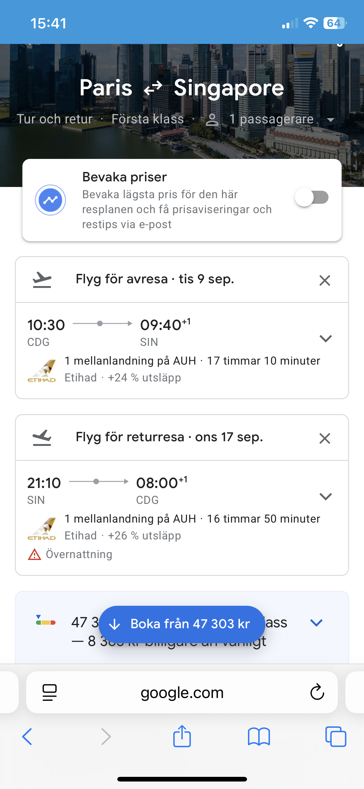The height and width of the screenshot is (789, 364).
Task: Tap the google.com address bar
Action: pyautogui.click(x=182, y=693)
